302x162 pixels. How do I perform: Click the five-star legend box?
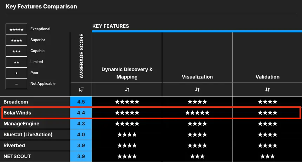[x=17, y=29]
